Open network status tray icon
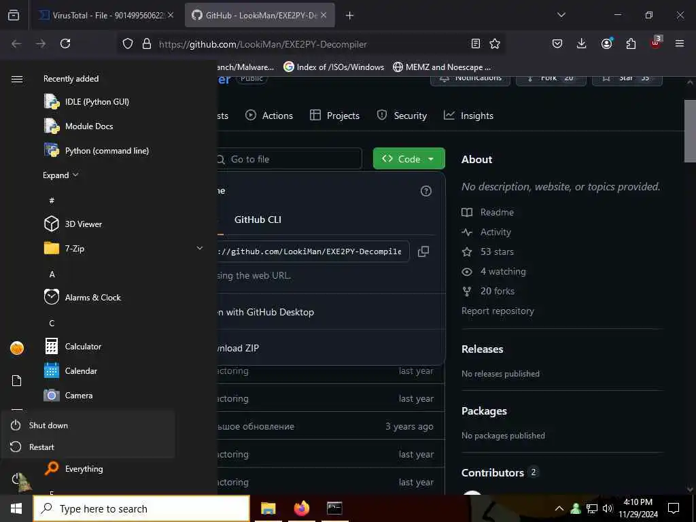This screenshot has width=696, height=522. click(x=592, y=508)
